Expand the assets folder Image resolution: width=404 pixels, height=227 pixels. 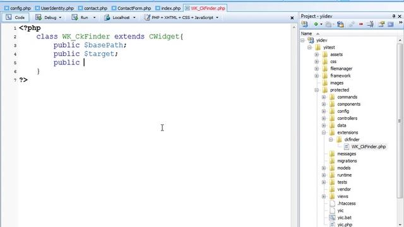317,55
